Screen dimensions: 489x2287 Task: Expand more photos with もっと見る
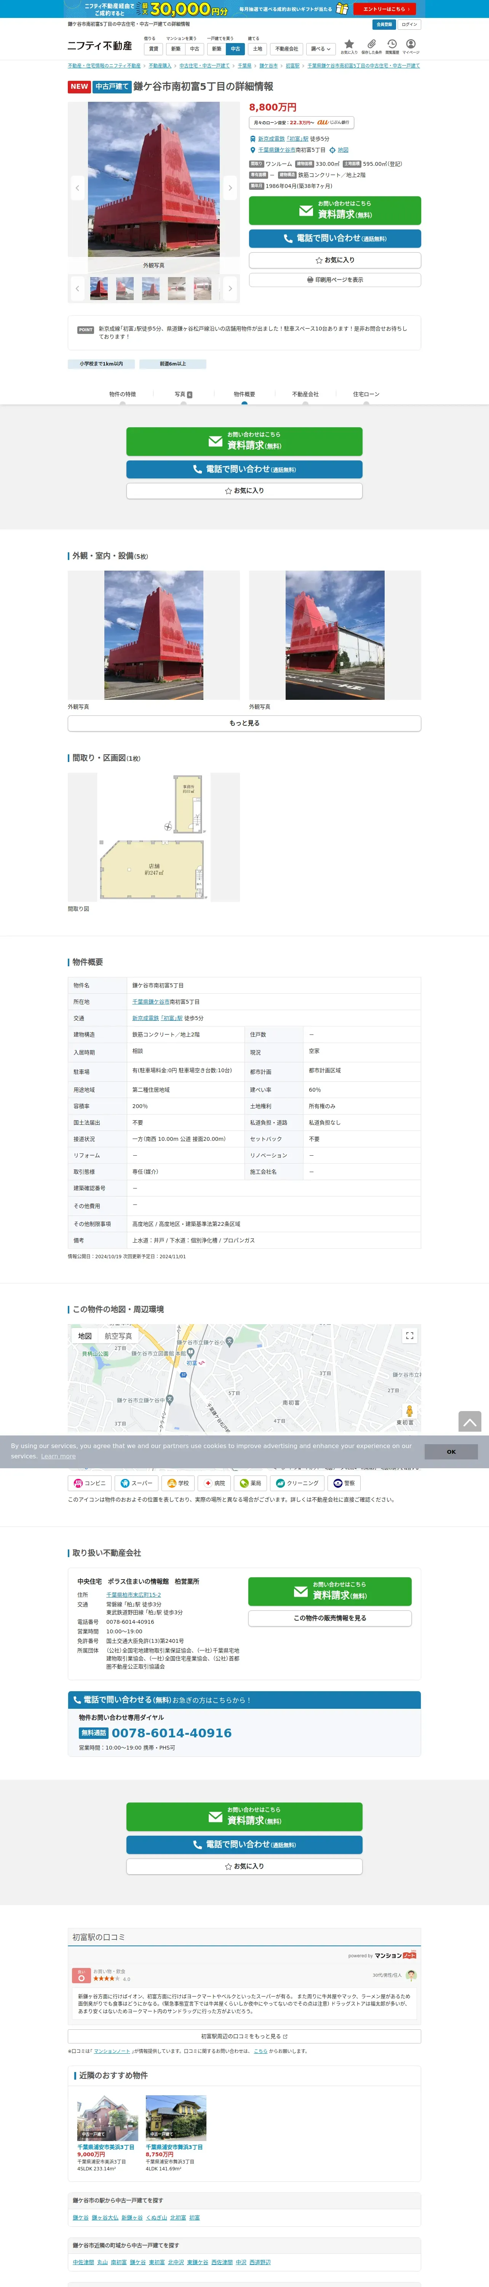(244, 723)
